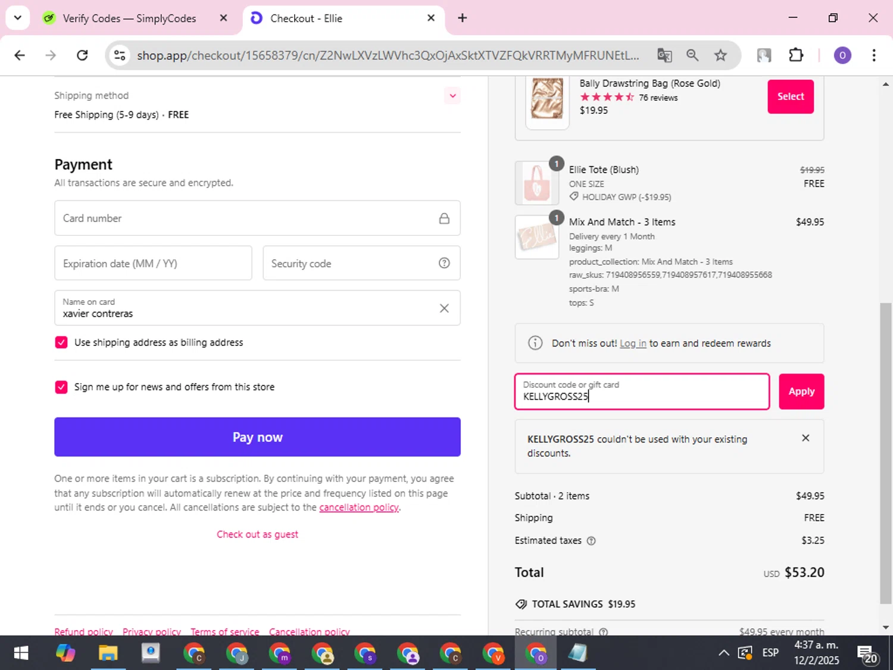Show security code help icon
This screenshot has width=893, height=670.
click(444, 263)
